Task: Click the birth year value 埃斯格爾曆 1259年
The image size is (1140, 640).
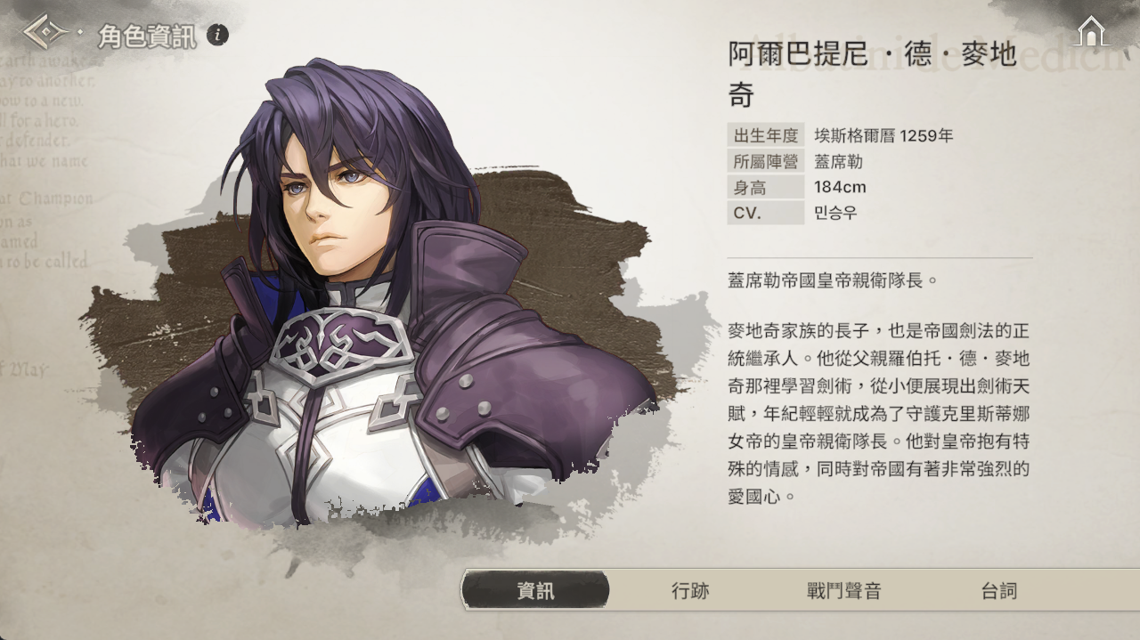Action: (x=883, y=135)
